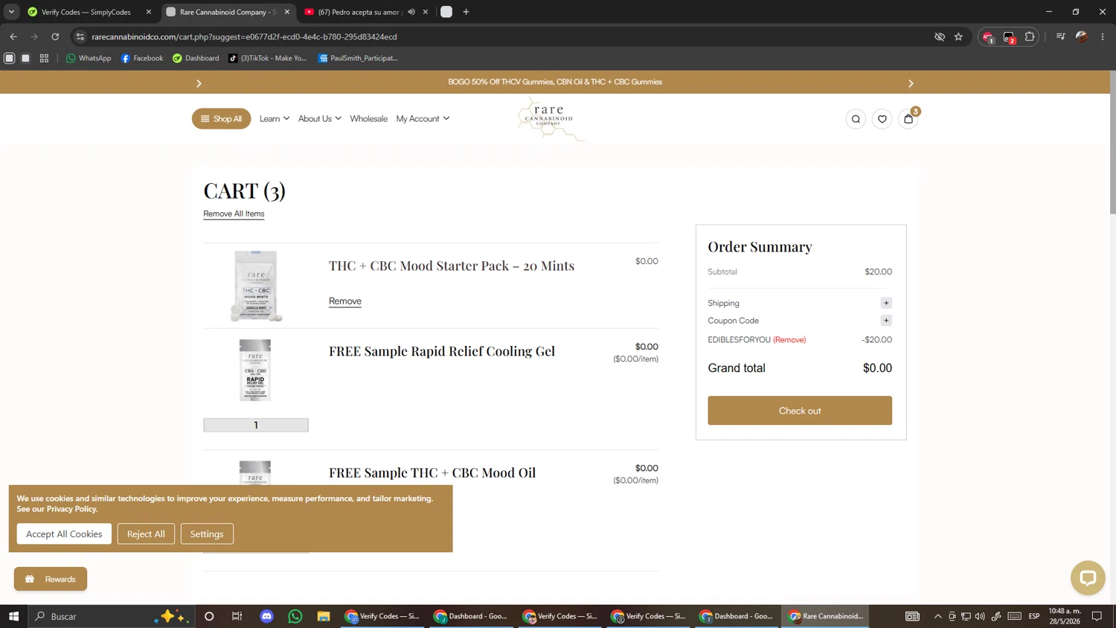Screen dimensions: 1116x628
Task: Open the wishlist heart icon
Action: tap(882, 119)
